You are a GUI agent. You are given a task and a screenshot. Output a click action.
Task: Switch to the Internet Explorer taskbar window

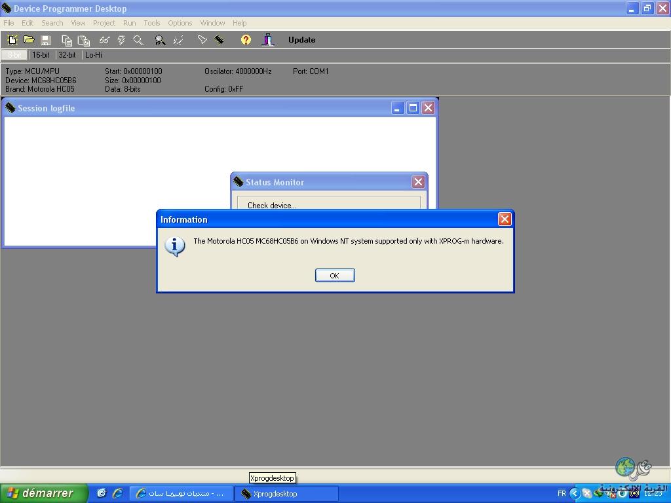[x=182, y=494]
